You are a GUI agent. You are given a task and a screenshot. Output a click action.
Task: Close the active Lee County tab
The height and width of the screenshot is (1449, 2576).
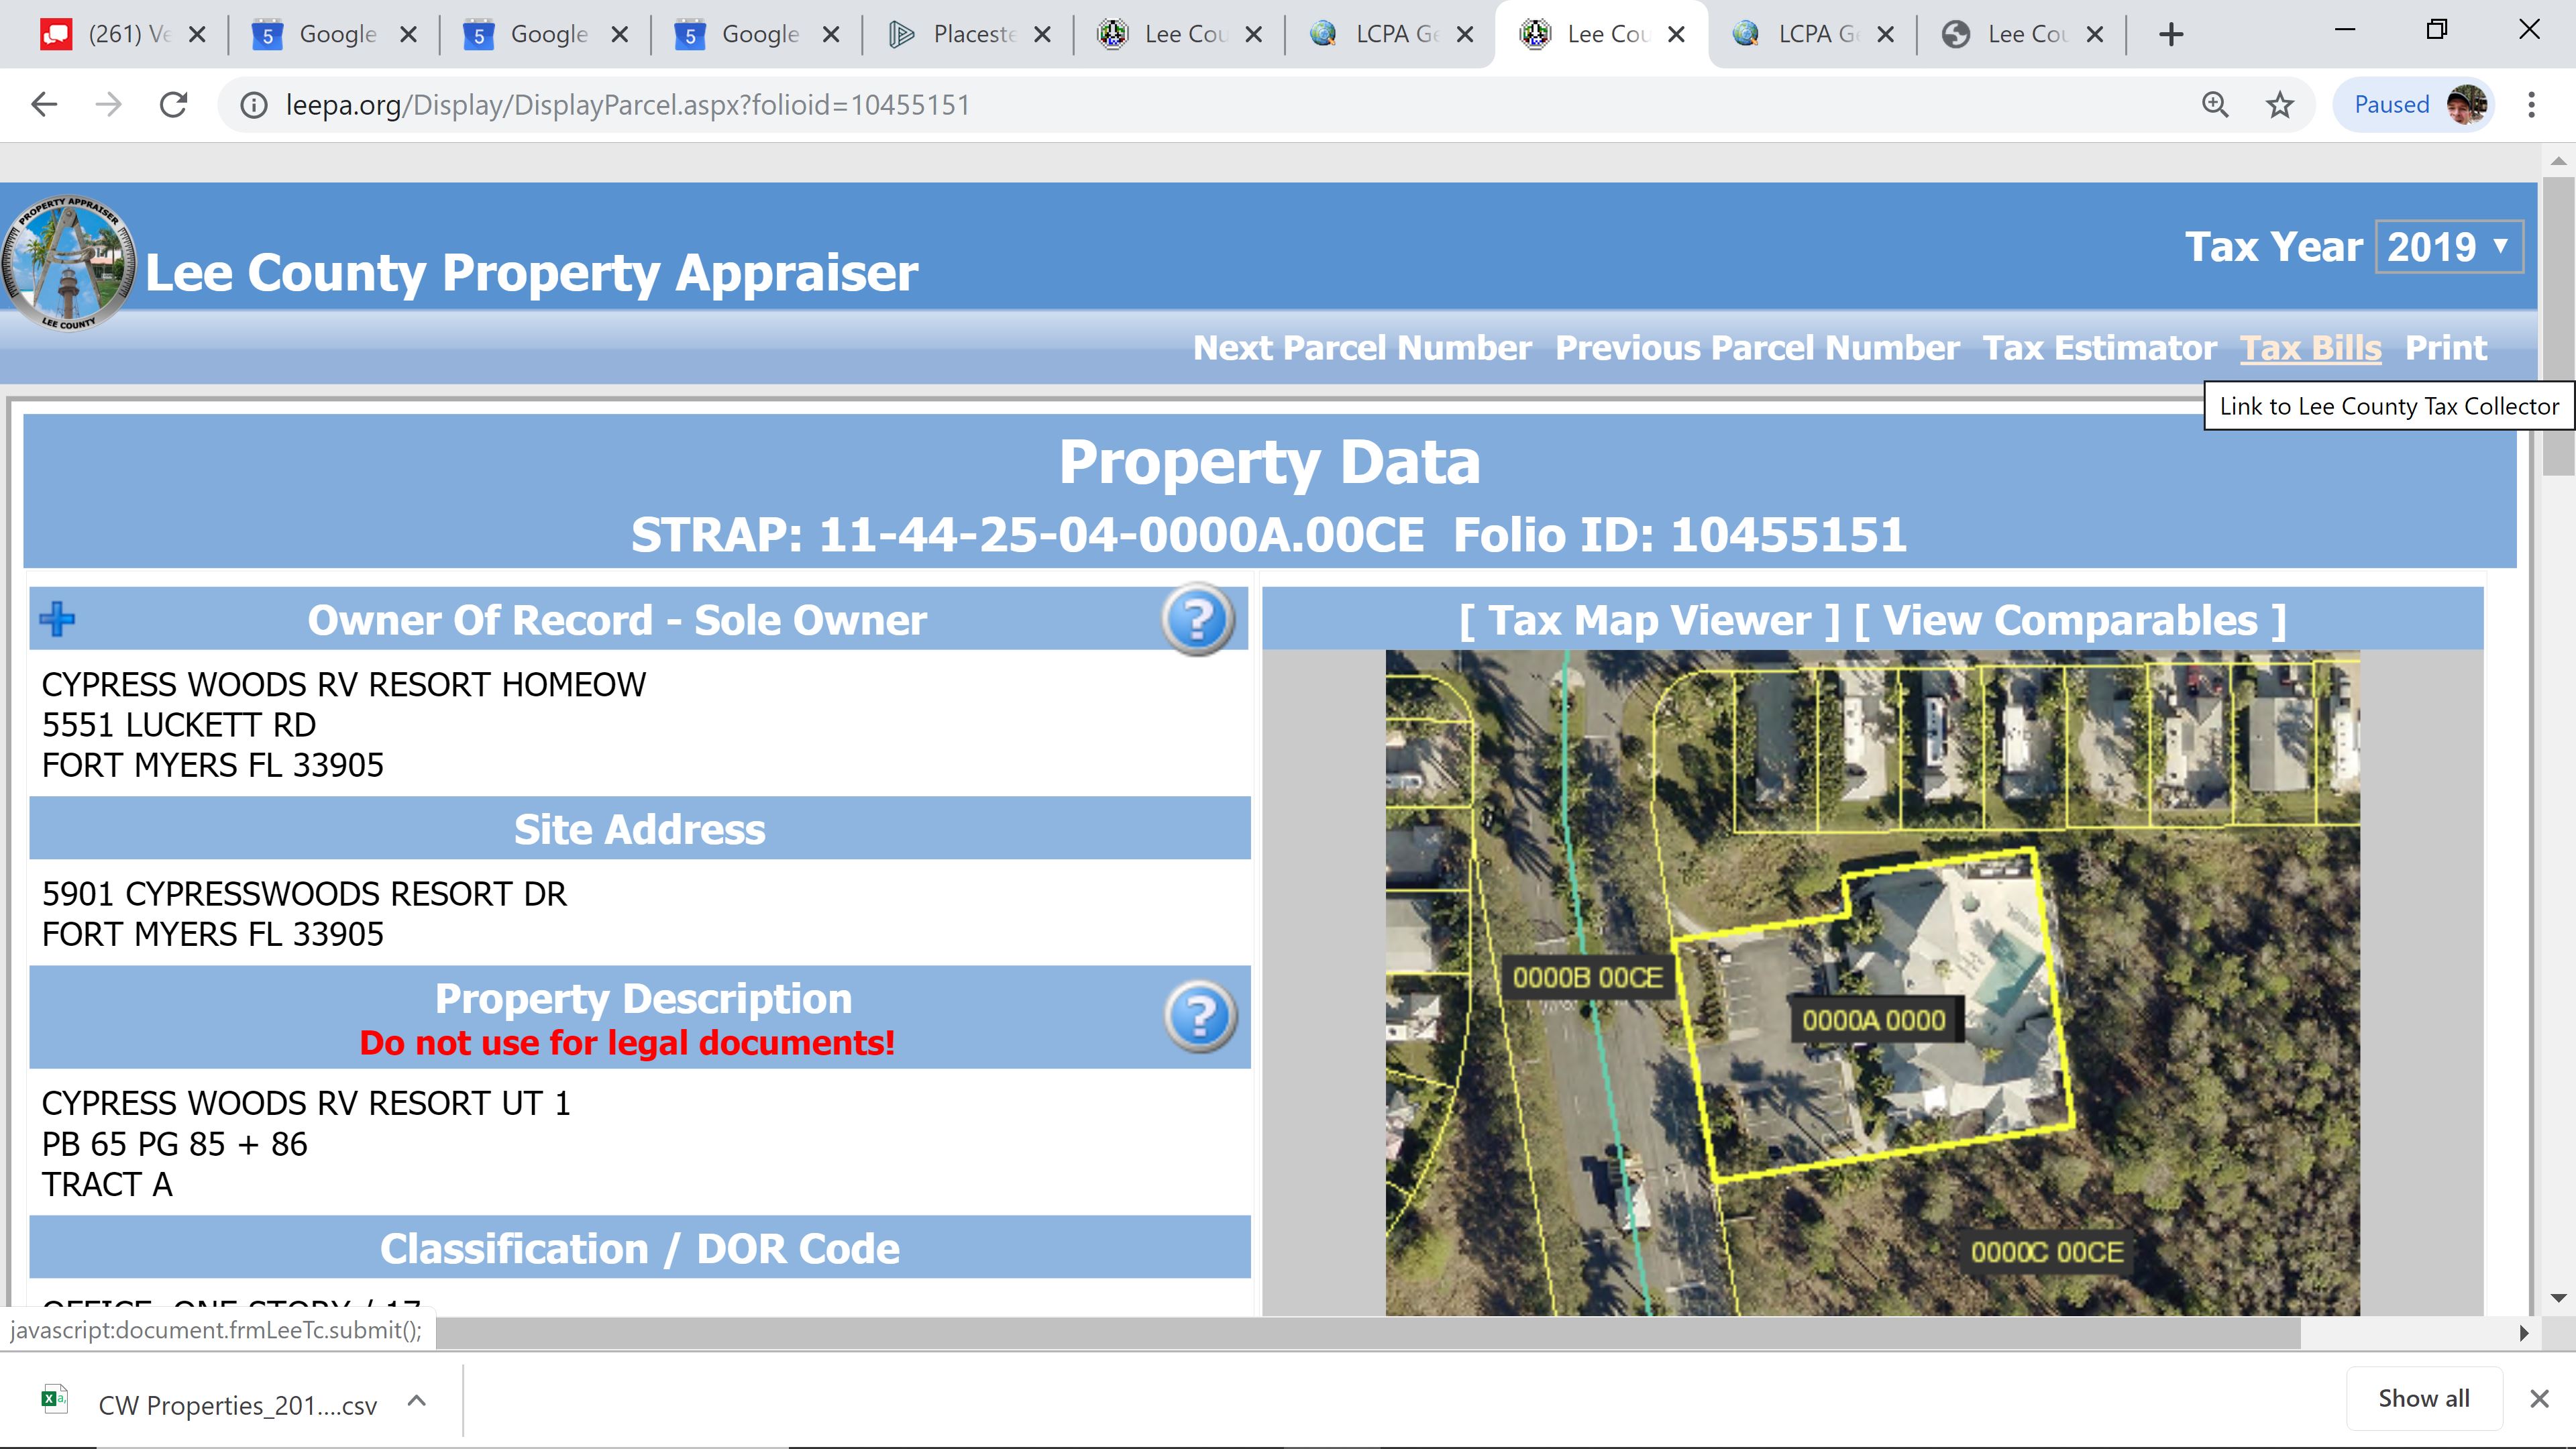[1677, 34]
